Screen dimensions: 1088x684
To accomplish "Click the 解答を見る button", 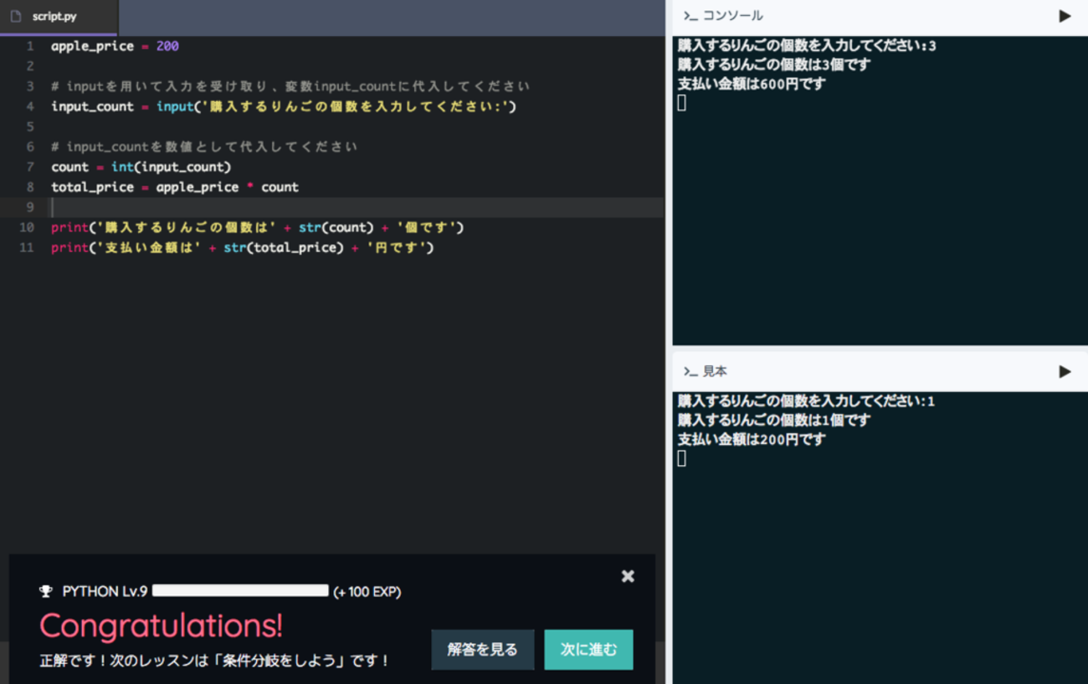I will point(482,650).
